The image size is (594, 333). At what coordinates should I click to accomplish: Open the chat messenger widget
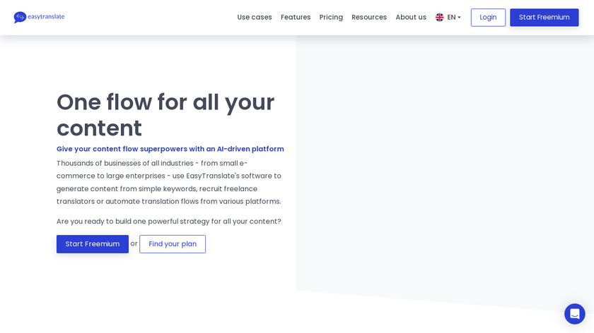pyautogui.click(x=574, y=314)
